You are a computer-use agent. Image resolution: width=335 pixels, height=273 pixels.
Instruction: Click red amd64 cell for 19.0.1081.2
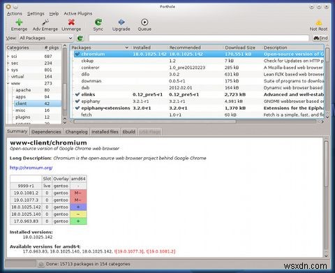click(x=78, y=193)
